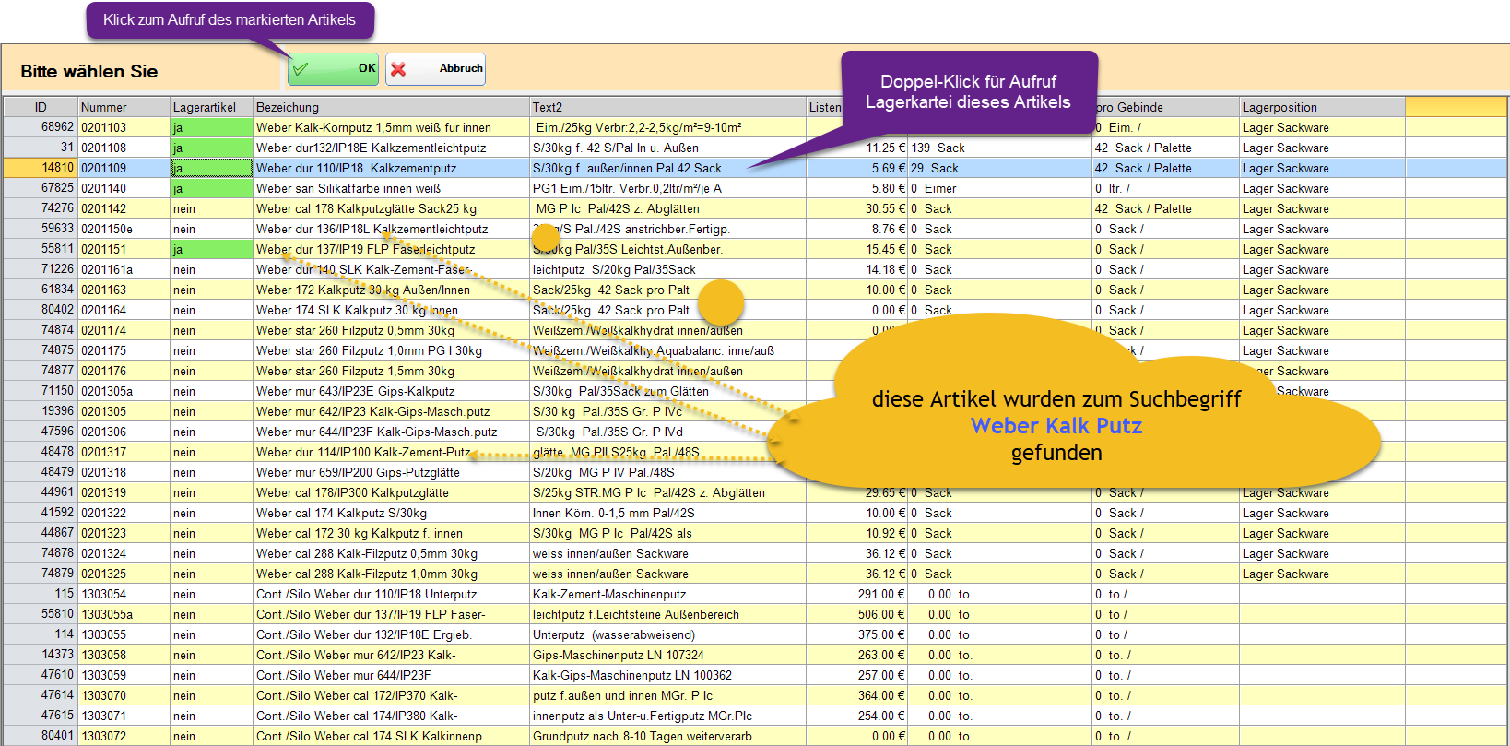Select price cell 11.25 €
This screenshot has height=746, width=1510.
856,148
